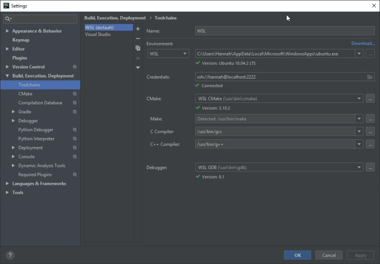The width and height of the screenshot is (380, 264).
Task: Open CMake settings page
Action: pyautogui.click(x=25, y=93)
